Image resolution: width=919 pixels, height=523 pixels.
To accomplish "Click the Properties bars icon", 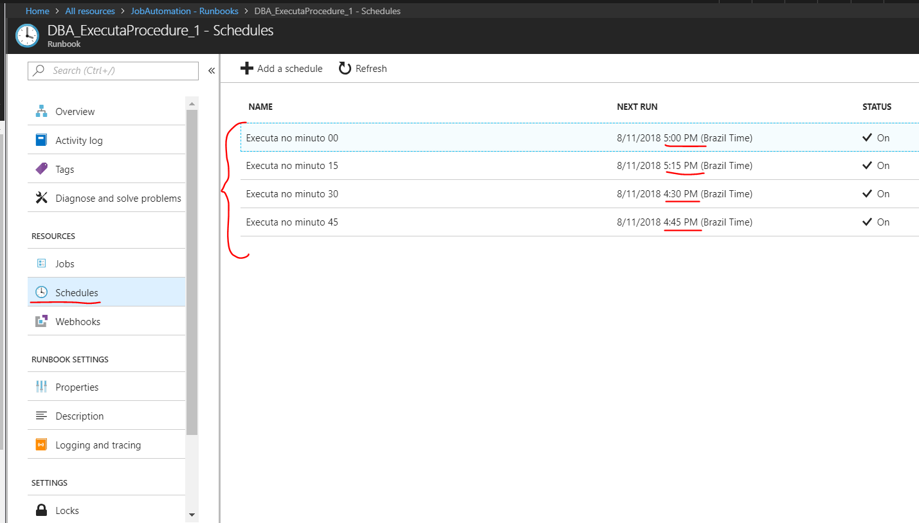I will coord(41,387).
